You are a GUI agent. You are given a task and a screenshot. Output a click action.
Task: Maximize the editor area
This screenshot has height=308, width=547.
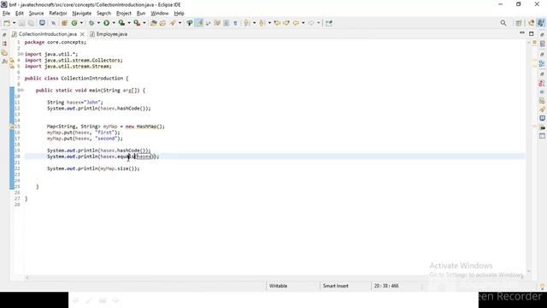pyautogui.click(x=532, y=34)
